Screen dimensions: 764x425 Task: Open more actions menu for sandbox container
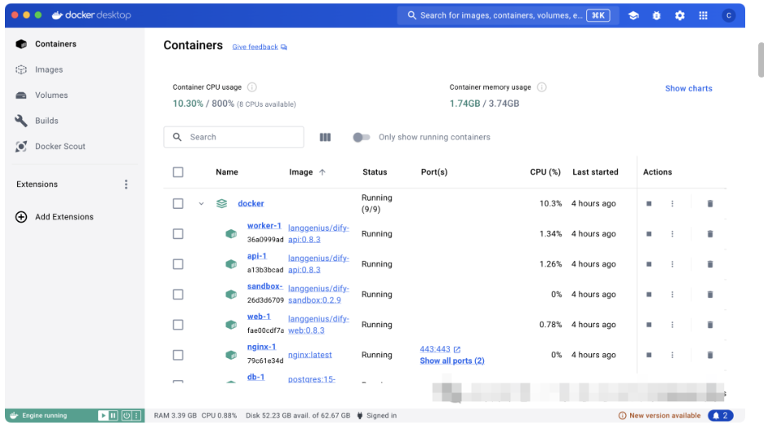click(672, 294)
